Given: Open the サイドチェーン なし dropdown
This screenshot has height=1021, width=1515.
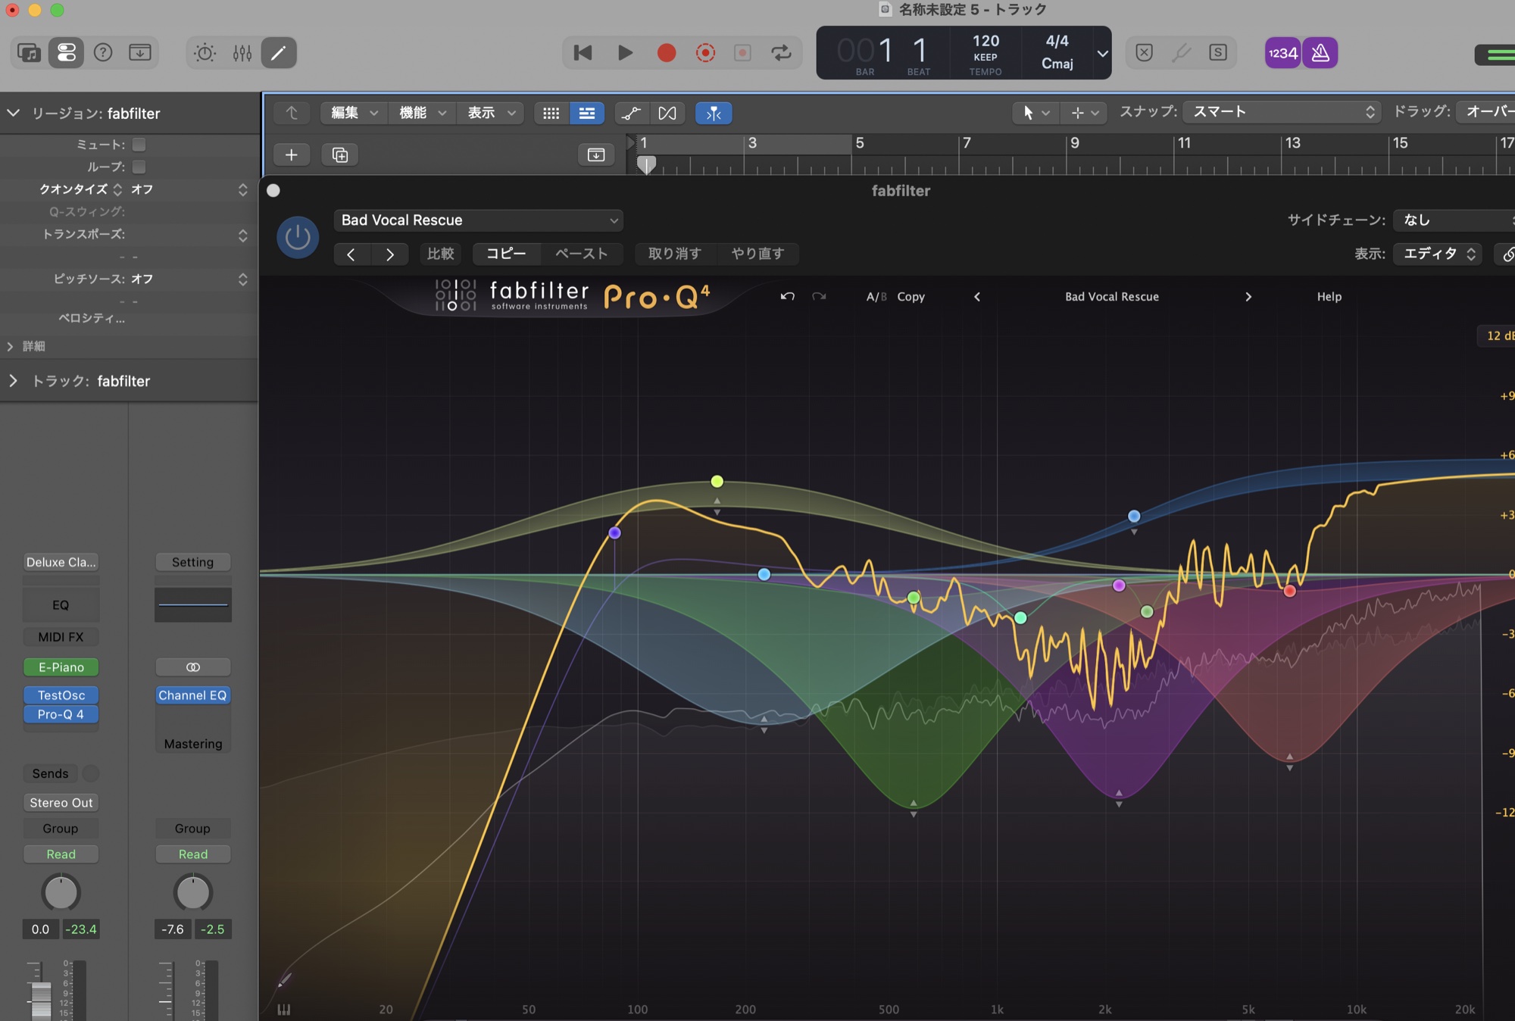Looking at the screenshot, I should pyautogui.click(x=1454, y=220).
